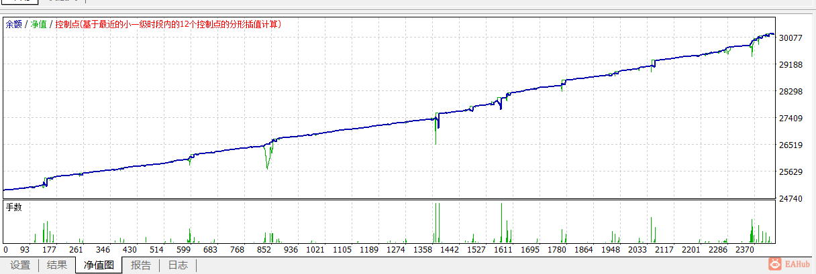The width and height of the screenshot is (816, 274).
Task: Click the 29188 axis value
Action: coord(792,65)
